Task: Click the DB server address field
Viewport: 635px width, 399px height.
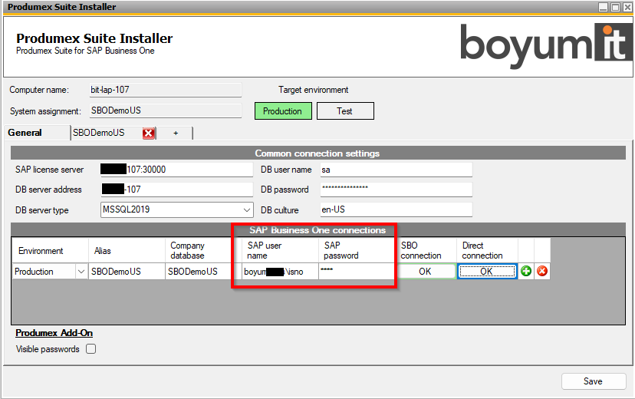Action: pos(176,190)
